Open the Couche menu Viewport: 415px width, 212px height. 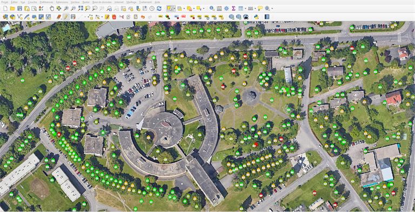32,2
